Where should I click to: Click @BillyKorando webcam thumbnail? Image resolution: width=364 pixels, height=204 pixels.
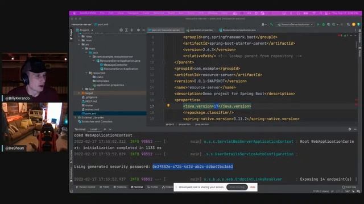coord(35,77)
